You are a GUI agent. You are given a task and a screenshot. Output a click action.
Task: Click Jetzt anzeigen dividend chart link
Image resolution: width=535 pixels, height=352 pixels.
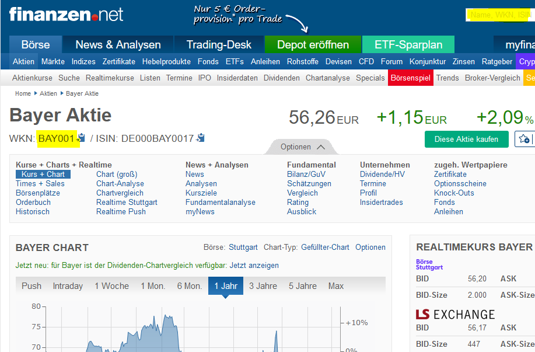click(x=254, y=265)
